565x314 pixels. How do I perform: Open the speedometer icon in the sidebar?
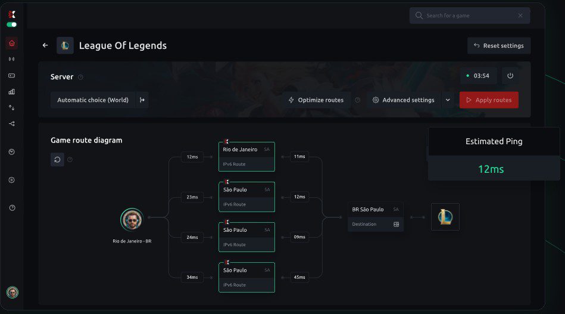(12, 152)
